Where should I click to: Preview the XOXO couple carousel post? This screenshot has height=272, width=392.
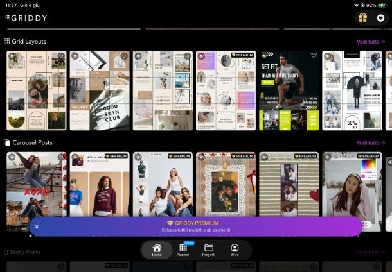pyautogui.click(x=12, y=157)
